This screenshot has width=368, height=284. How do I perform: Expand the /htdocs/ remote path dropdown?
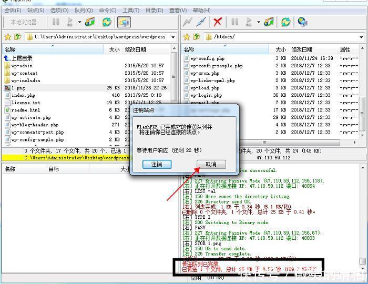(361, 37)
